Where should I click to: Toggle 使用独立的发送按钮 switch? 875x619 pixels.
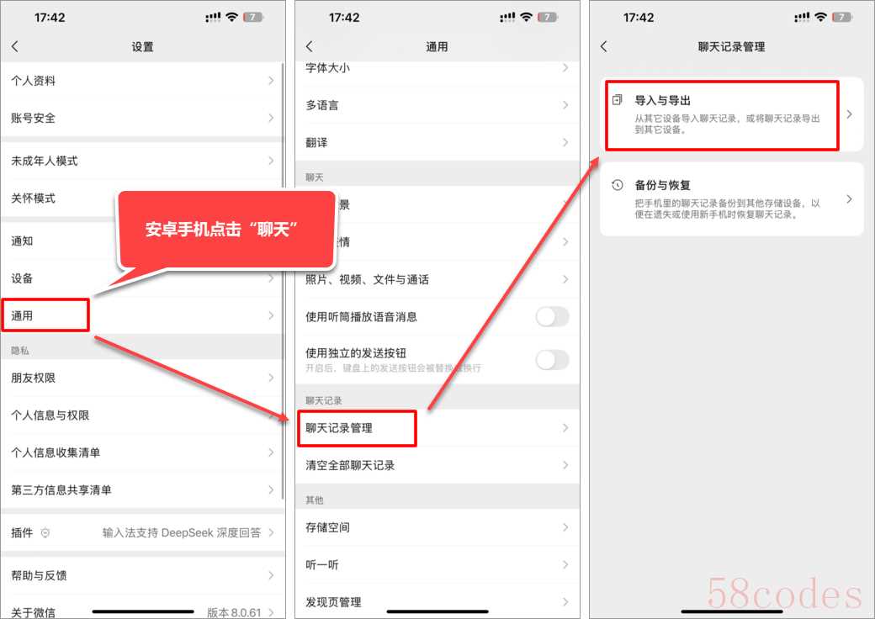pos(552,360)
